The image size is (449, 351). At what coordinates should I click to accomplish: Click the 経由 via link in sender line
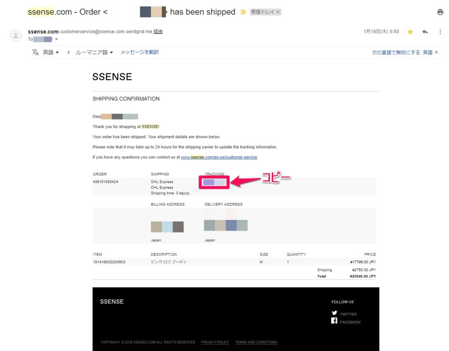click(x=158, y=31)
